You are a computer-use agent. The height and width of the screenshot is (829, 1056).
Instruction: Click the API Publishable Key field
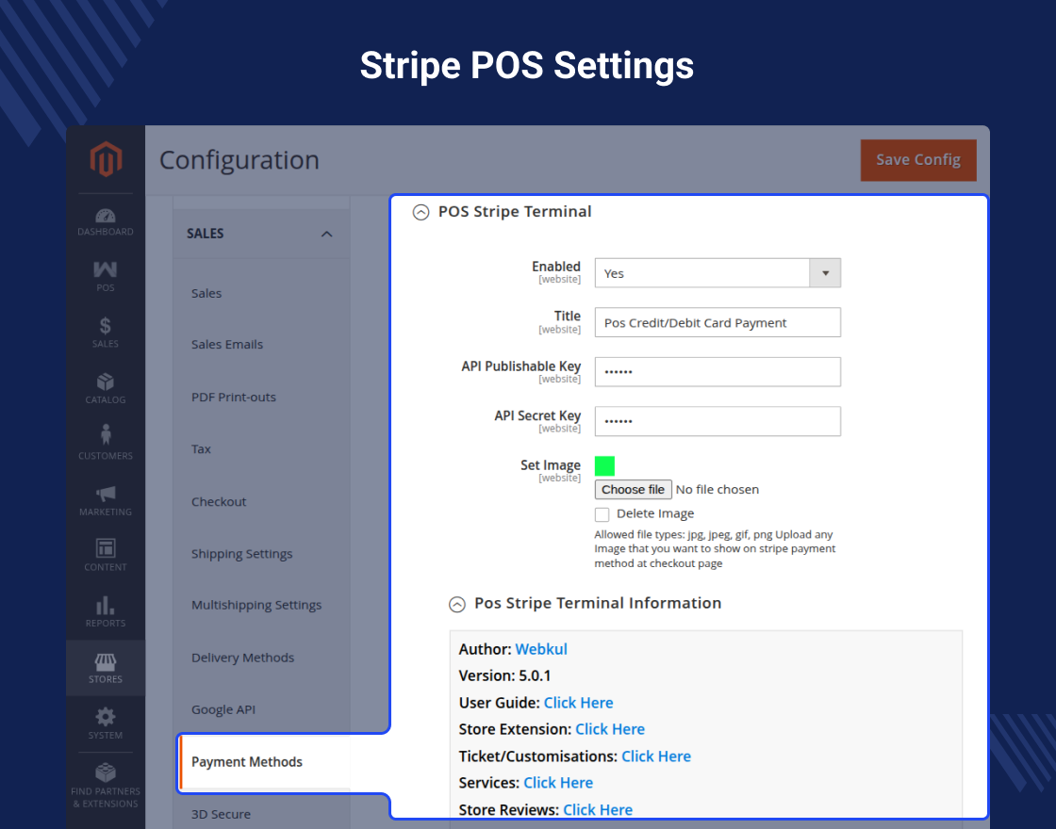718,372
